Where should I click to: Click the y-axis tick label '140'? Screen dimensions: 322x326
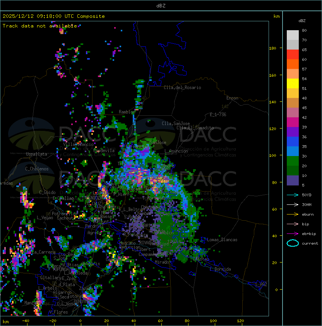click(x=272, y=102)
